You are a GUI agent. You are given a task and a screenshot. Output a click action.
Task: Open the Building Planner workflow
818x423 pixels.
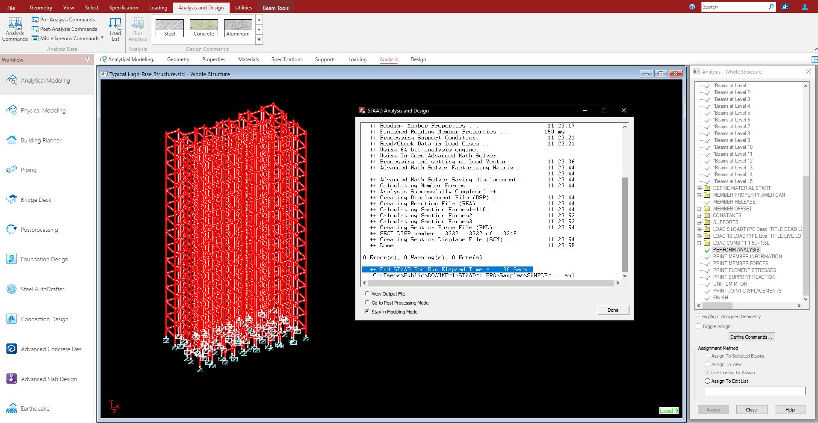(47, 140)
